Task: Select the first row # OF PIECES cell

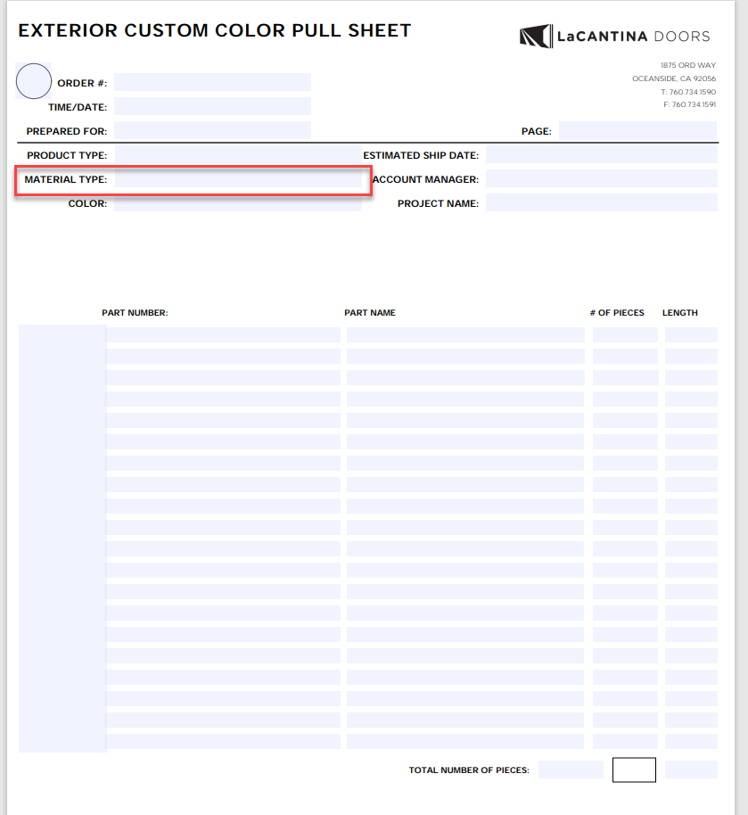Action: click(625, 334)
